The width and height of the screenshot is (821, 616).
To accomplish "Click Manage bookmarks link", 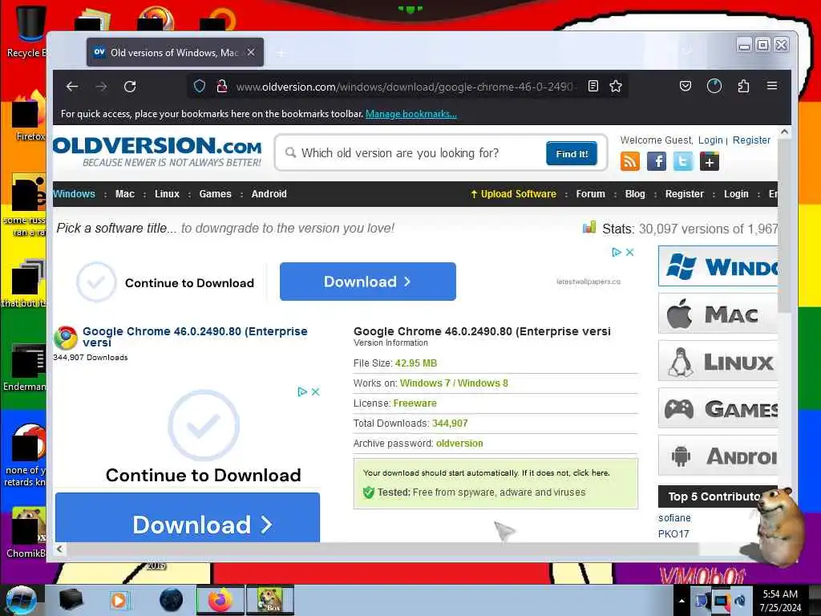I will click(x=411, y=114).
